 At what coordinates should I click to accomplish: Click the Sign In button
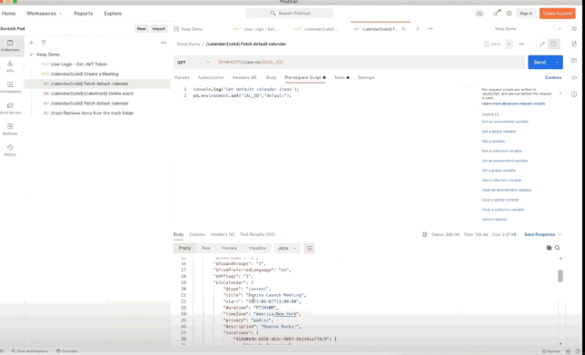coord(526,14)
